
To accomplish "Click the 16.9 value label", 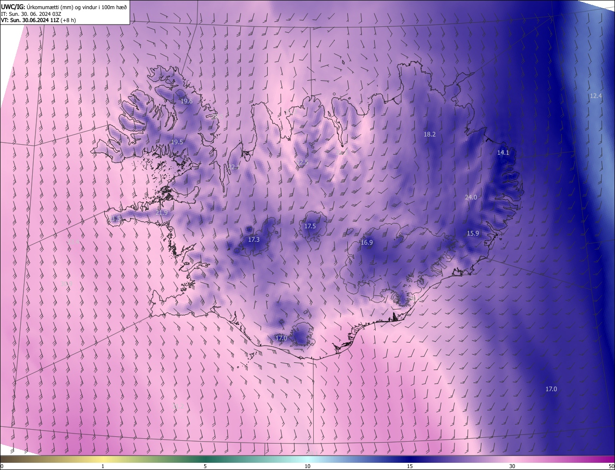I will pyautogui.click(x=367, y=243).
